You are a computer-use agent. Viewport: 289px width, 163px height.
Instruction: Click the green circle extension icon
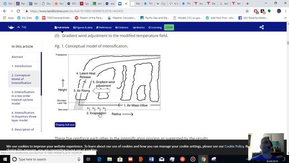point(269,11)
